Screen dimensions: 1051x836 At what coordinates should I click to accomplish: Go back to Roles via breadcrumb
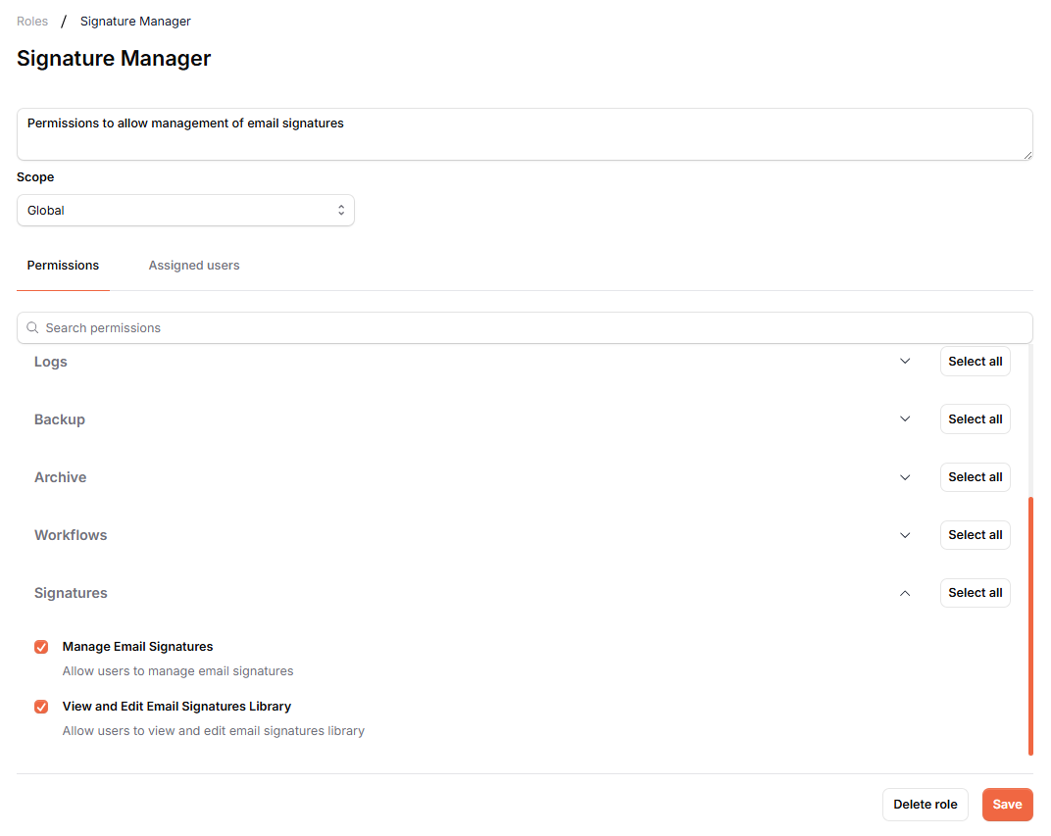tap(32, 22)
